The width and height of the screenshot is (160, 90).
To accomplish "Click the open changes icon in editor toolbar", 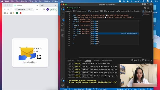I will click(145, 8).
